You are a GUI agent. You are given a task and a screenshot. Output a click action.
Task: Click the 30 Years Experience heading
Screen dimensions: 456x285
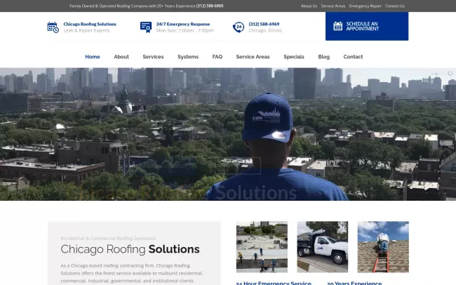[x=354, y=283]
